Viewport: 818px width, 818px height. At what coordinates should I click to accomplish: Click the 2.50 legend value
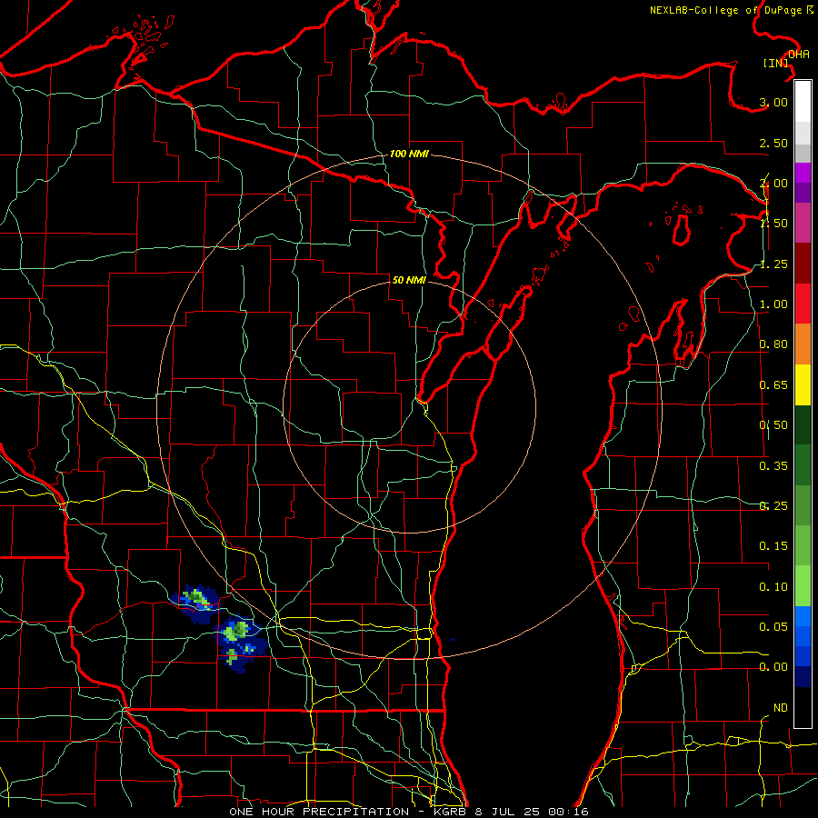pos(773,143)
